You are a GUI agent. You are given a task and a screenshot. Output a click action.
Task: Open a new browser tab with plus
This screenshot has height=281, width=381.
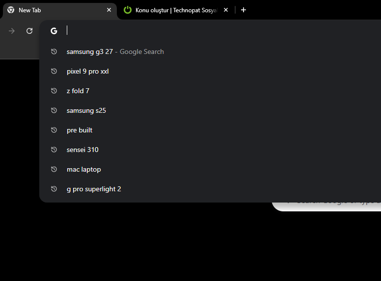pyautogui.click(x=244, y=10)
